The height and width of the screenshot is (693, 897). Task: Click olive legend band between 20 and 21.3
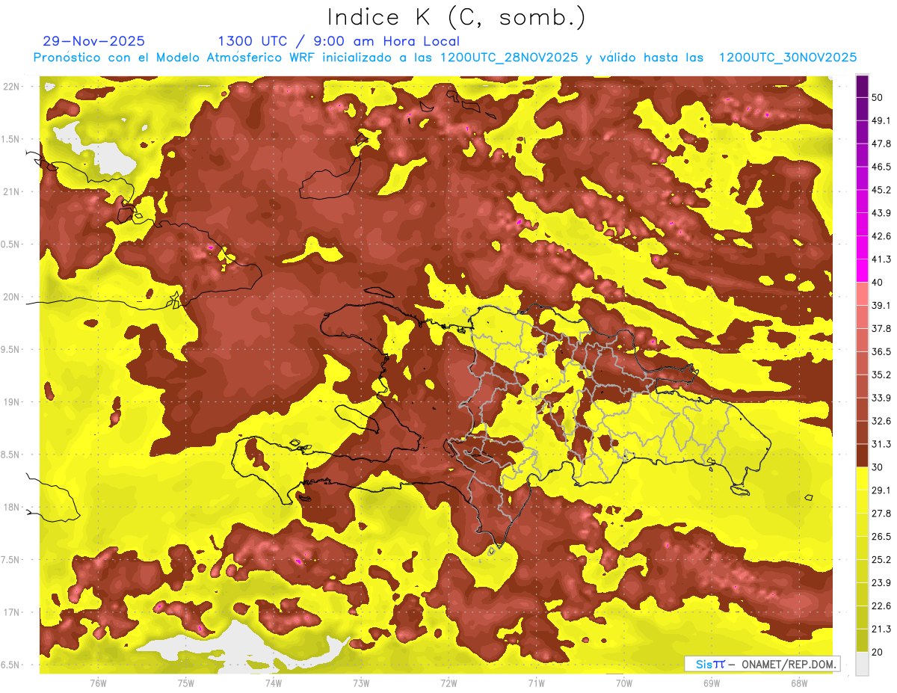tap(862, 641)
